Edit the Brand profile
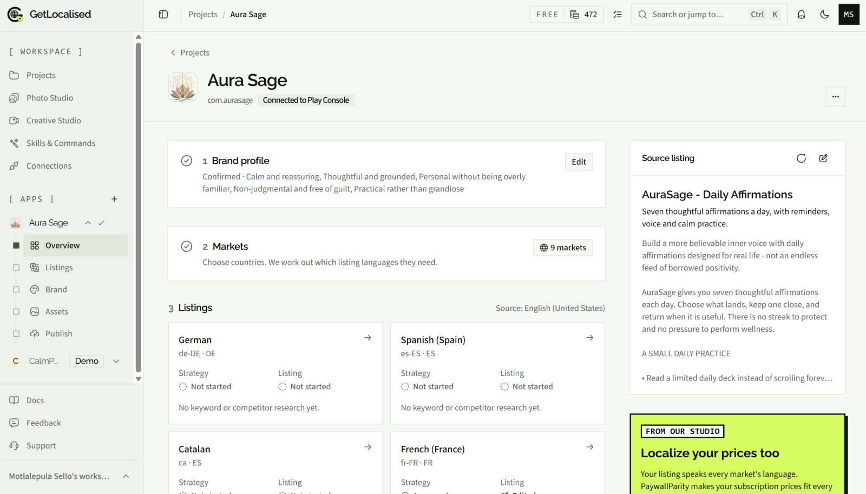 579,162
